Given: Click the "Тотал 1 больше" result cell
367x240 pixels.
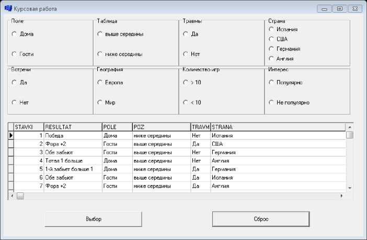Looking at the screenshot, I should click(x=72, y=161).
